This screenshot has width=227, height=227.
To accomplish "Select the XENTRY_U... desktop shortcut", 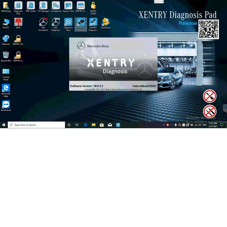I will point(81,7).
